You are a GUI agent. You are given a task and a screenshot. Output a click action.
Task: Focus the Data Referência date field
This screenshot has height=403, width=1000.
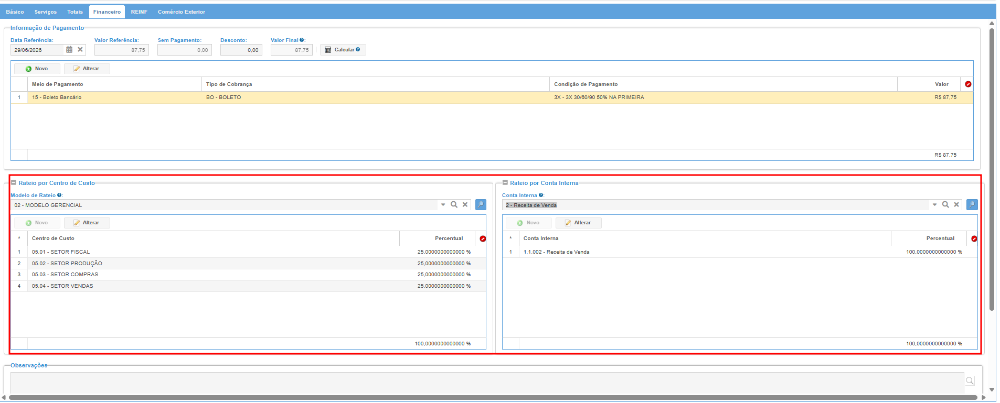point(37,50)
